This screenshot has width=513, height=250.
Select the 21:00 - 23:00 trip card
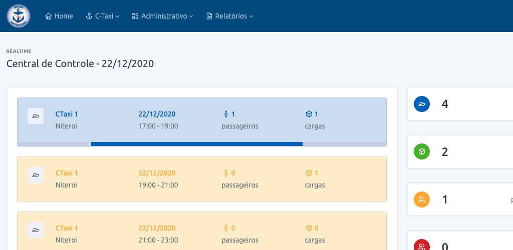pyautogui.click(x=202, y=231)
